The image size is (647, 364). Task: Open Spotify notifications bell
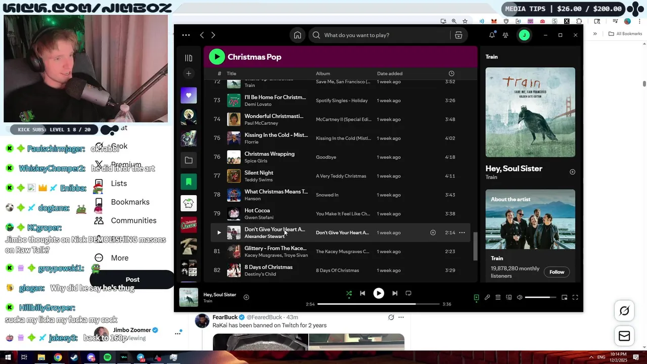click(492, 35)
